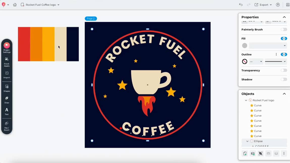Viewport: 290px width, 163px height.
Task: Open the Export dropdown menu
Action: (263, 5)
